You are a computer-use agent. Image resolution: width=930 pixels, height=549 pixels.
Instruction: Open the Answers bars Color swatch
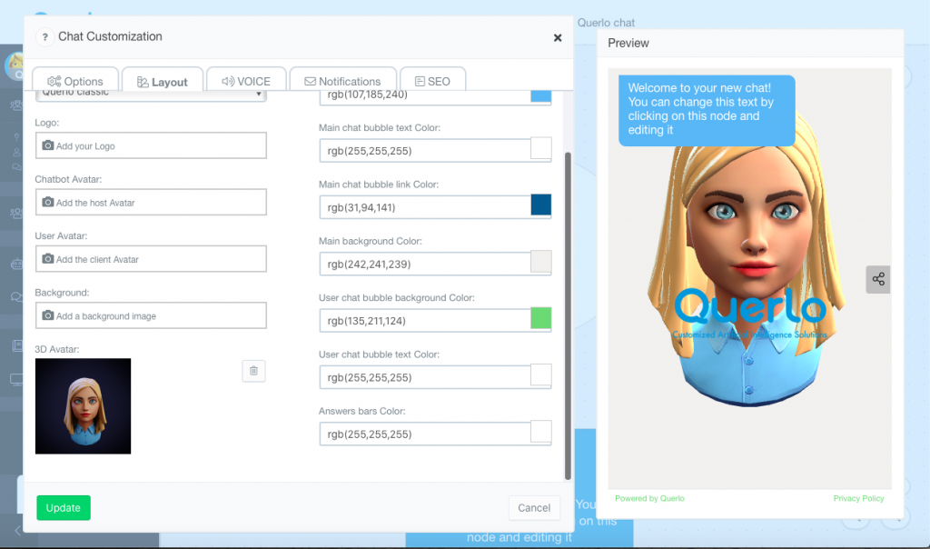pos(541,432)
